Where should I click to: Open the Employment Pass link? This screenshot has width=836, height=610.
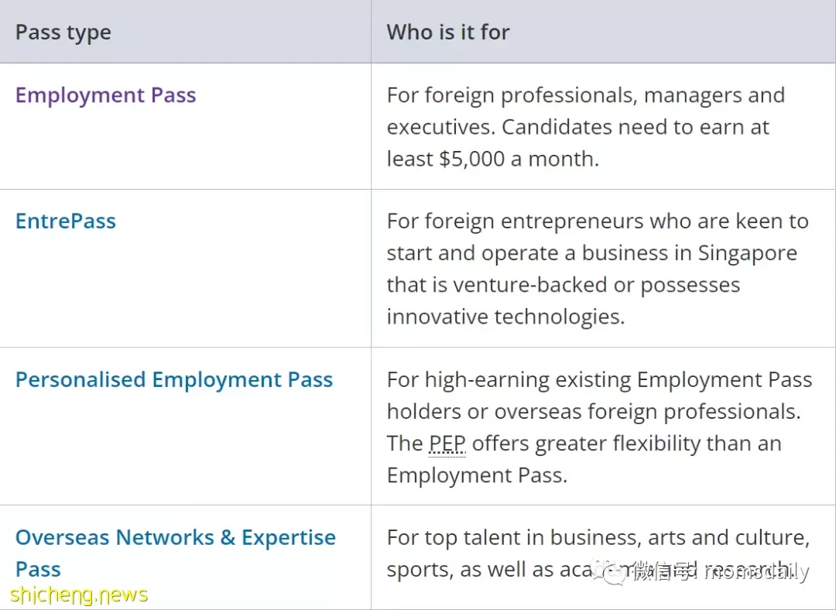105,95
